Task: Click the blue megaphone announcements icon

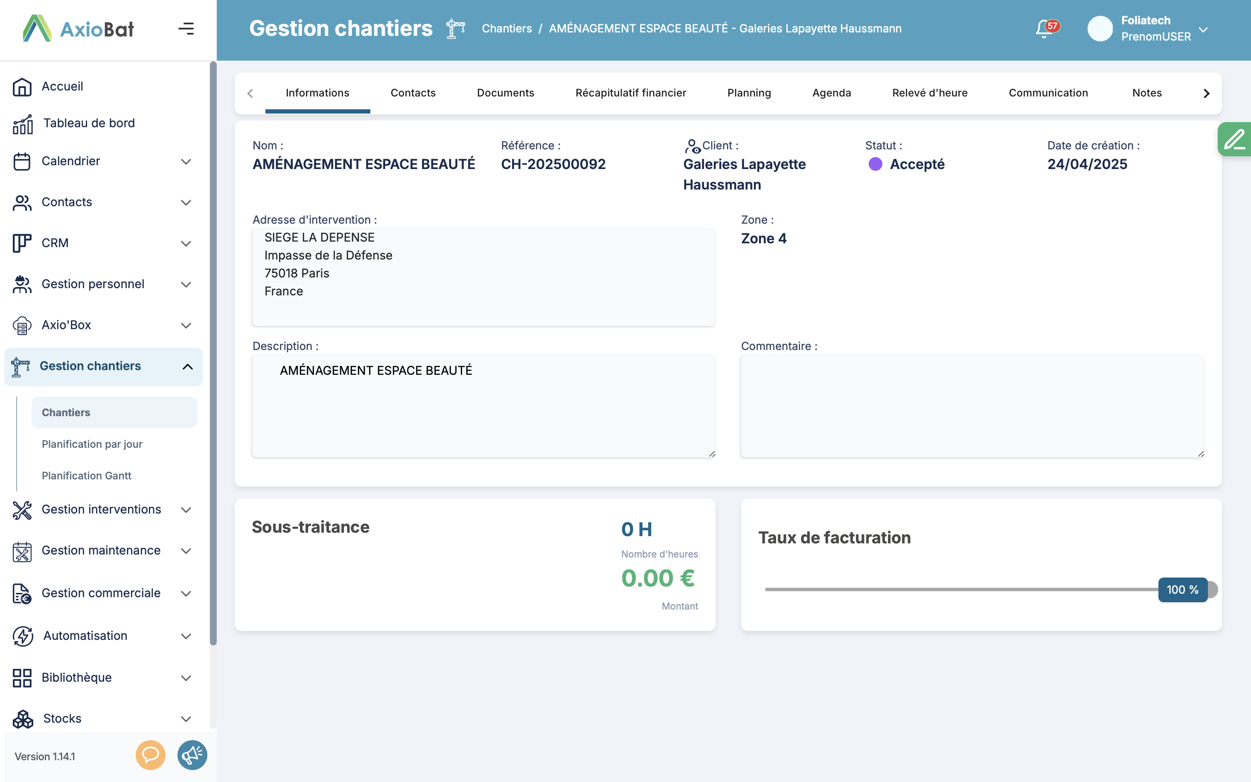Action: click(x=192, y=755)
